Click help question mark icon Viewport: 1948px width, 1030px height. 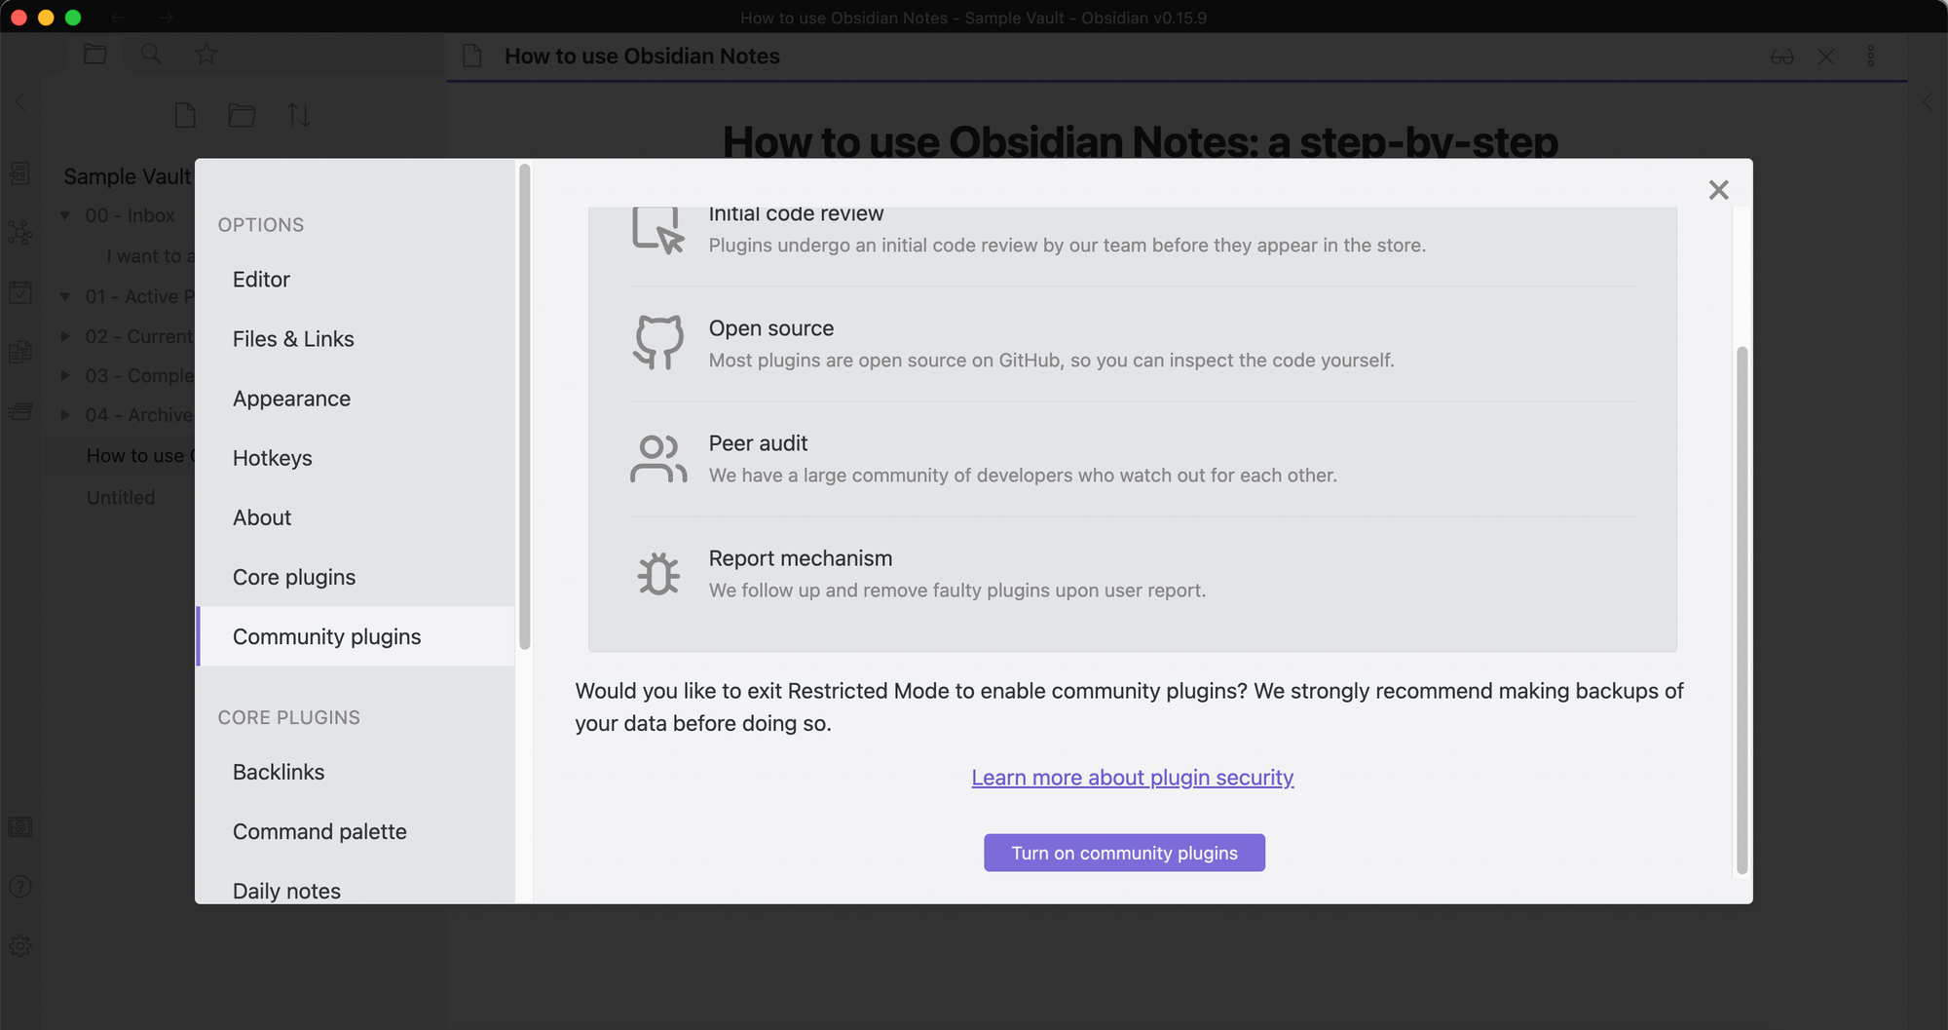coord(20,887)
